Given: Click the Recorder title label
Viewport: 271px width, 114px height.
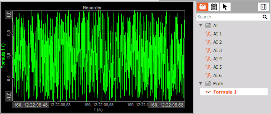Looking at the screenshot, I should [92, 8].
